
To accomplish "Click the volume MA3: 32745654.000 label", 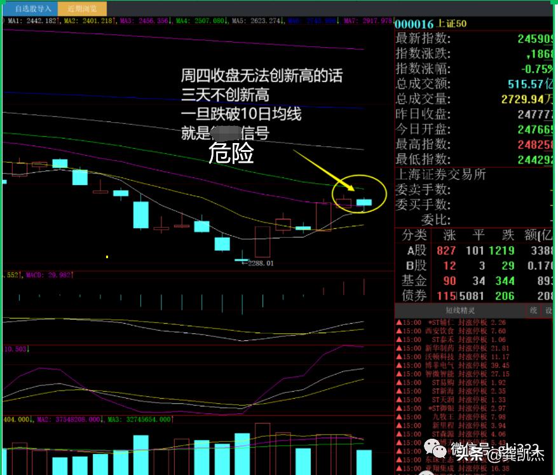I will pyautogui.click(x=140, y=420).
